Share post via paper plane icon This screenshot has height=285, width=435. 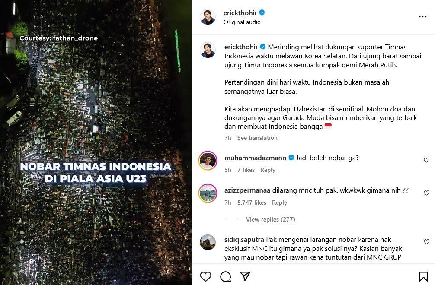(245, 276)
